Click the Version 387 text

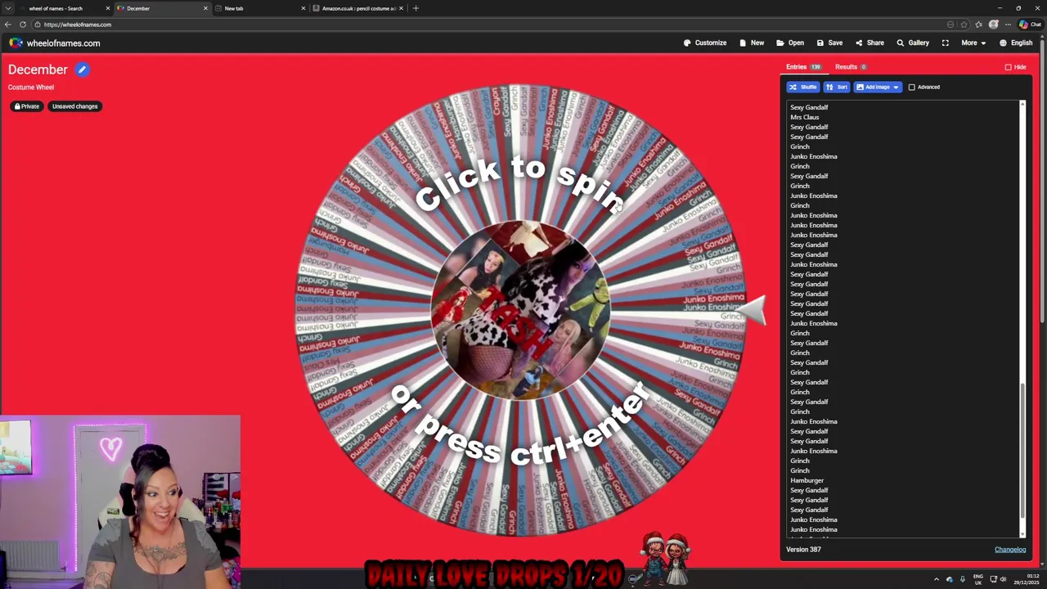803,550
